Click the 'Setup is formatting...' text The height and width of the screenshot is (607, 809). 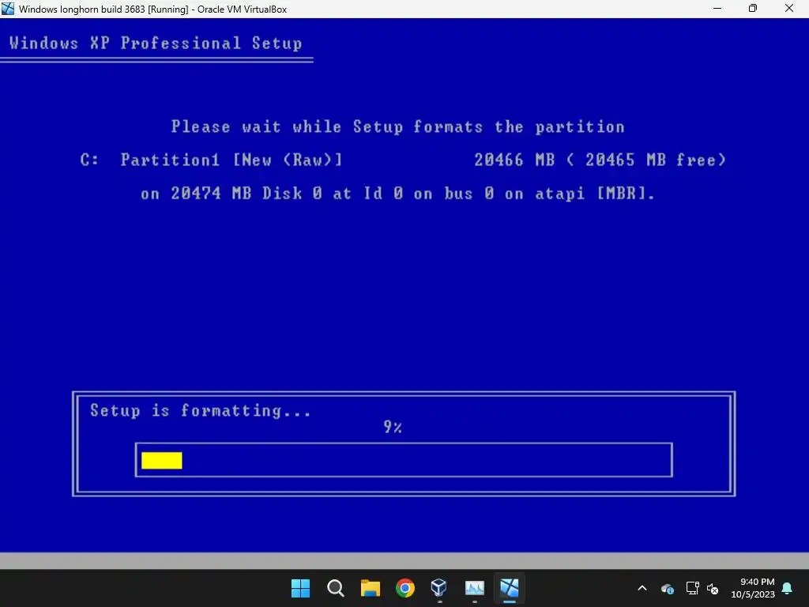(x=201, y=411)
